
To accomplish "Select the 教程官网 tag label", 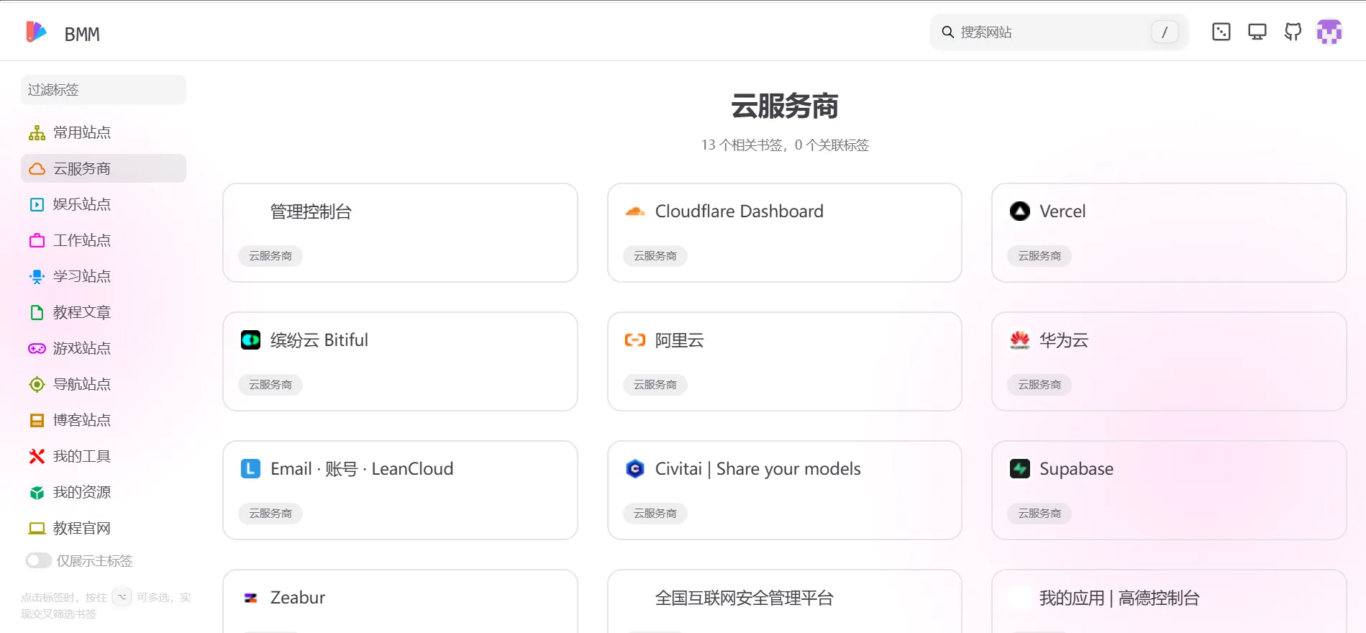I will click(x=82, y=528).
